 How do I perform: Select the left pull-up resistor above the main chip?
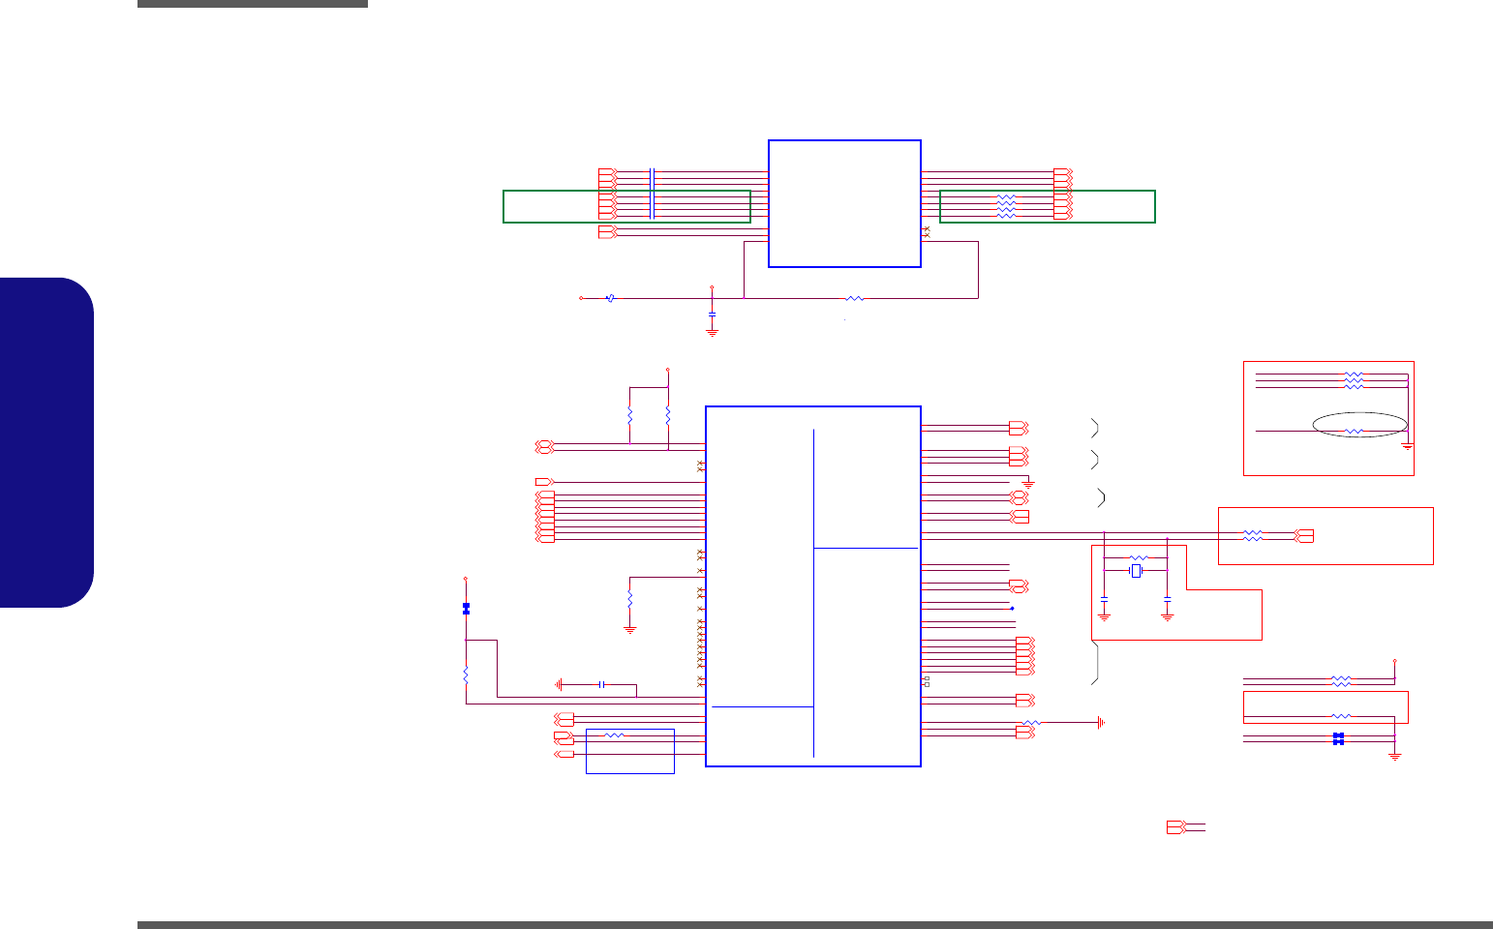tap(629, 415)
